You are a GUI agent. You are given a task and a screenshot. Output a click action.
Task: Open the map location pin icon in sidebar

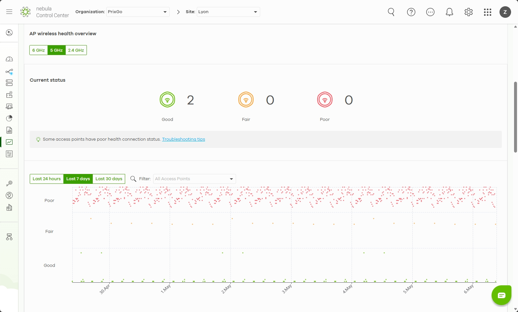9,95
